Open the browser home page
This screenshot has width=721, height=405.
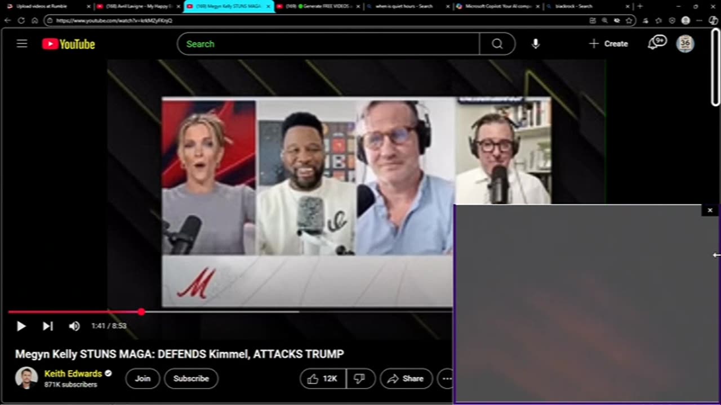pos(34,20)
